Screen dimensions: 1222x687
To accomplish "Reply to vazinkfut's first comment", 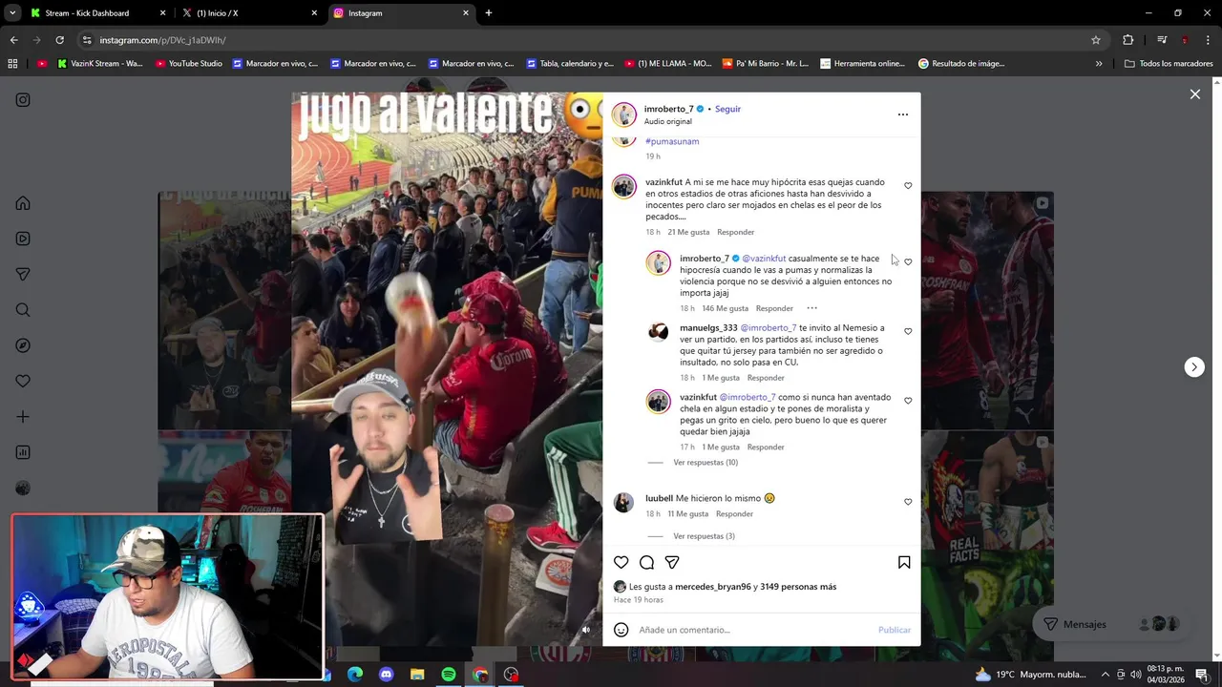I will pyautogui.click(x=736, y=232).
